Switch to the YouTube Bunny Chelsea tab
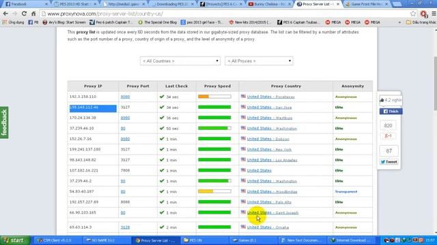 [269, 4]
